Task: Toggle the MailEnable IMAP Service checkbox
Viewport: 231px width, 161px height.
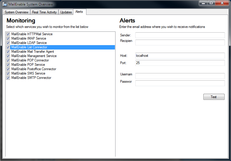Action: [x=8, y=38]
